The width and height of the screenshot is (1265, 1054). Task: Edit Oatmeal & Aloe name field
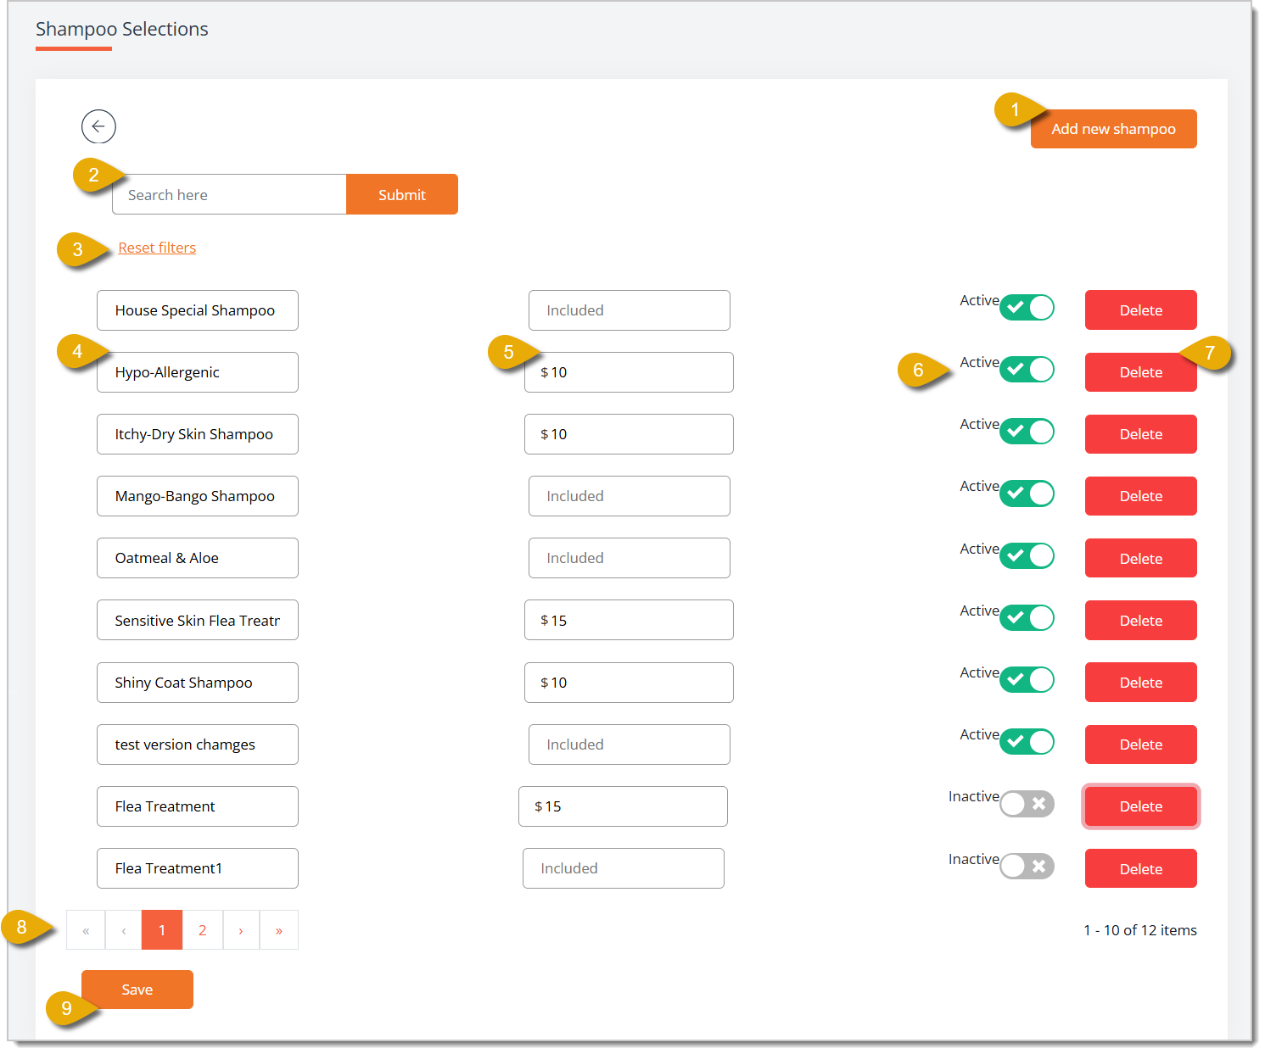tap(198, 558)
